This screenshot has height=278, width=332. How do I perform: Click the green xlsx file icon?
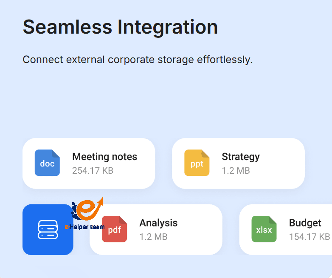coord(264,229)
